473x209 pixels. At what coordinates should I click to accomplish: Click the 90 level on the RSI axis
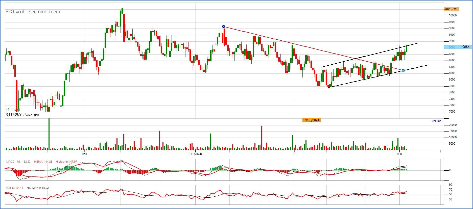(451, 185)
